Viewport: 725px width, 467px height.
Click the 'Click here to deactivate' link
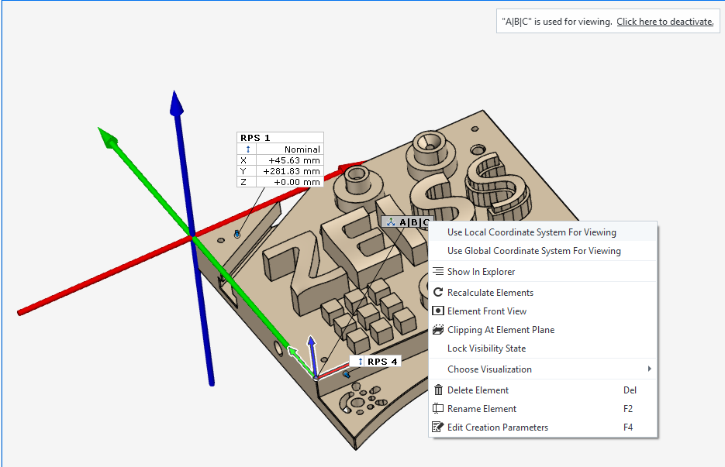tap(665, 22)
